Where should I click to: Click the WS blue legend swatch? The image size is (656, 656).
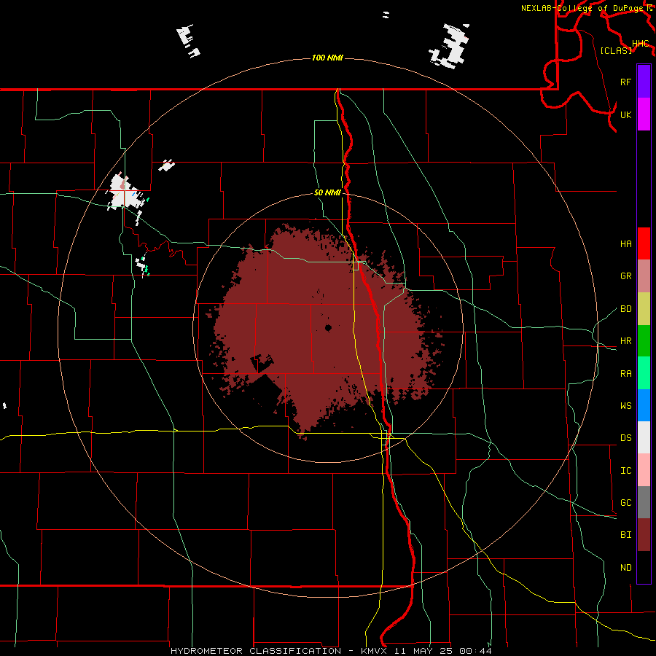644,405
